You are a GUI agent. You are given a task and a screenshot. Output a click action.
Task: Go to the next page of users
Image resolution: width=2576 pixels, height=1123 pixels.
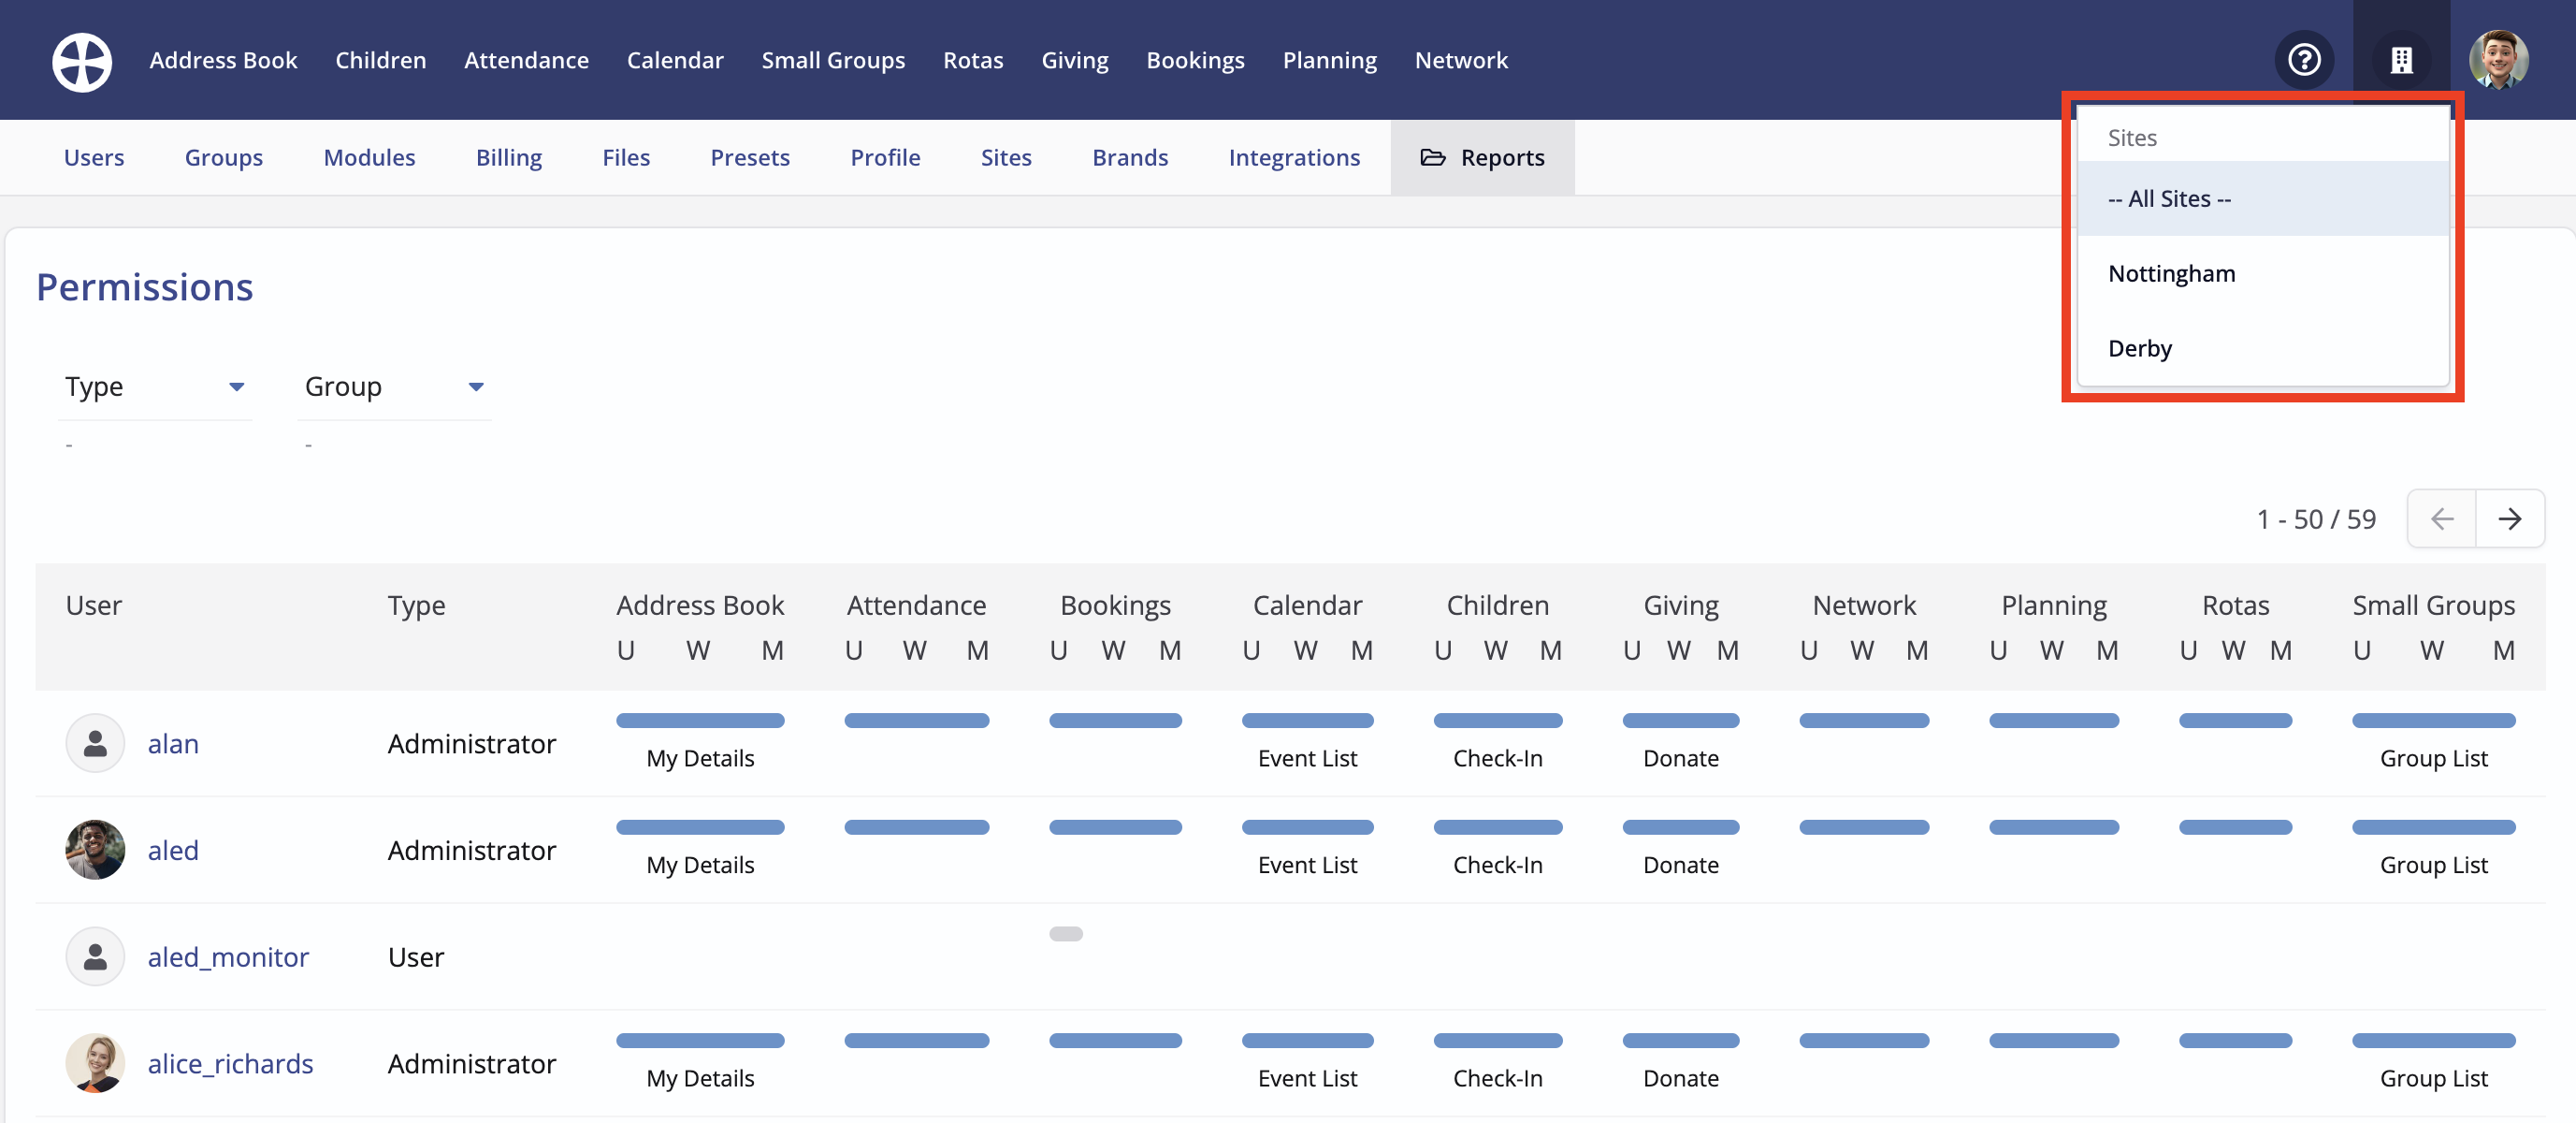pyautogui.click(x=2511, y=518)
